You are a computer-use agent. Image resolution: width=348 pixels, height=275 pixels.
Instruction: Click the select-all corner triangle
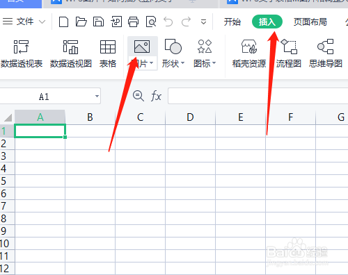coord(8,117)
